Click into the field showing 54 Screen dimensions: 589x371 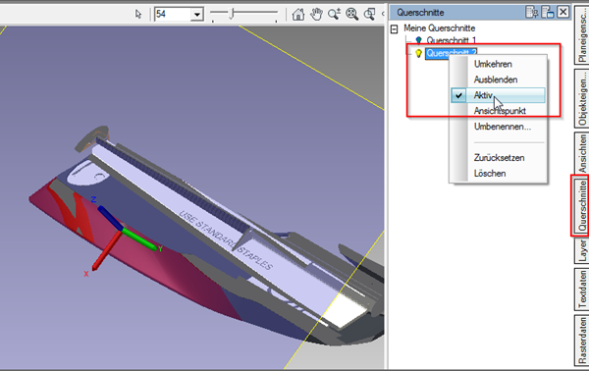click(x=173, y=15)
